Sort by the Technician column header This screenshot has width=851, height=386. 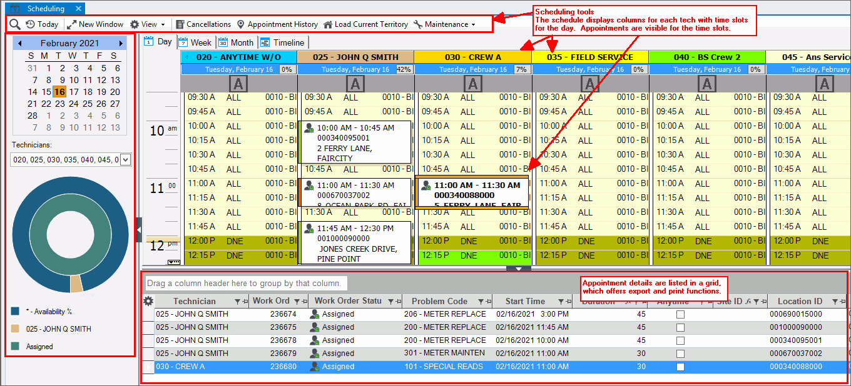coord(194,301)
